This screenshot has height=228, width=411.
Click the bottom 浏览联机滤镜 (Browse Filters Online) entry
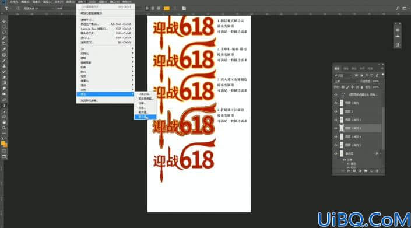click(106, 100)
